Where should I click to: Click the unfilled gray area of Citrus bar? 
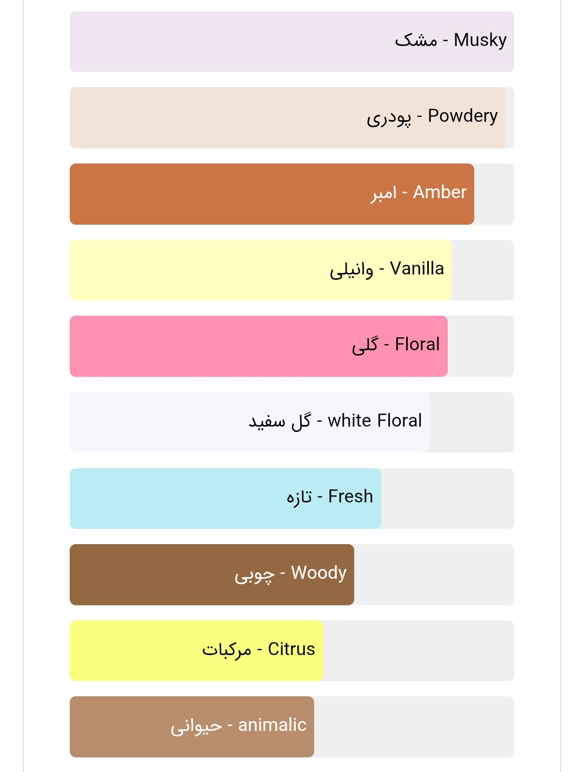pyautogui.click(x=418, y=651)
